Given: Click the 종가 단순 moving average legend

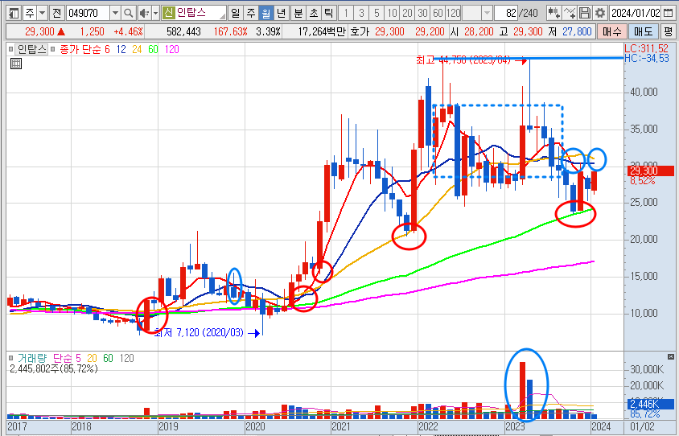Looking at the screenshot, I should coord(81,49).
